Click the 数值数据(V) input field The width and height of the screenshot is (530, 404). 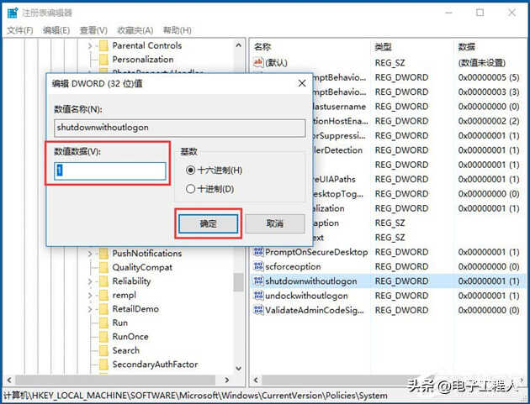click(x=110, y=171)
